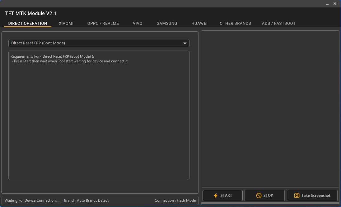The width and height of the screenshot is (341, 207).
Task: Click the lightning bolt icon on START
Action: [215, 195]
